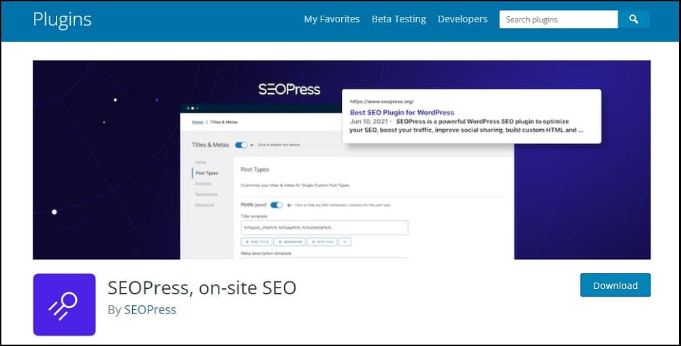Select Post Types in banner sidebar

(207, 173)
